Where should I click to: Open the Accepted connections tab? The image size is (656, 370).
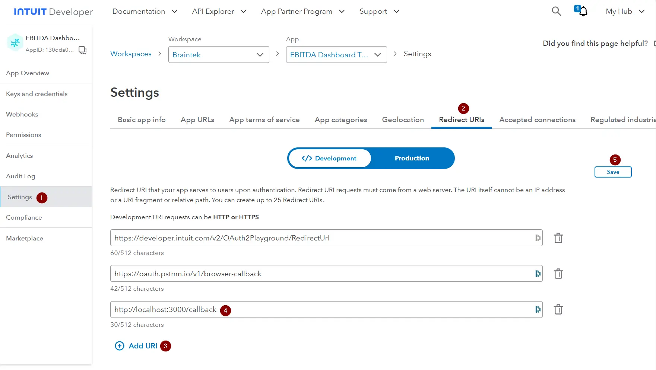537,119
